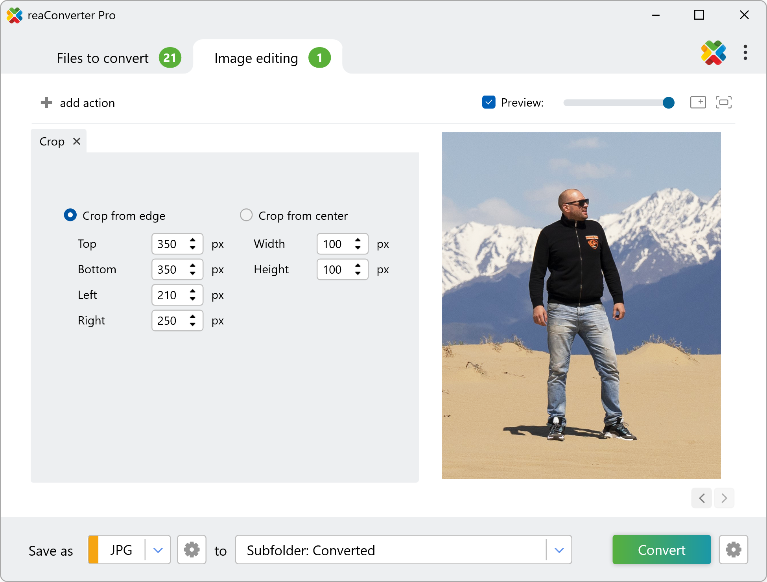Image resolution: width=767 pixels, height=582 pixels.
Task: Increase the Top crop value
Action: click(x=193, y=240)
